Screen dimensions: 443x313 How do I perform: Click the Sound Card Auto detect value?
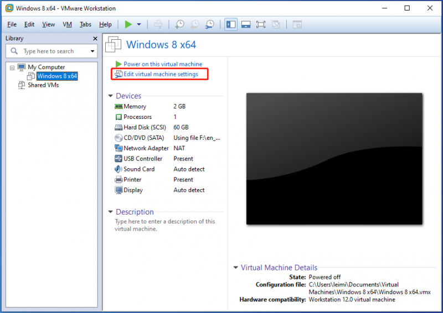[189, 169]
